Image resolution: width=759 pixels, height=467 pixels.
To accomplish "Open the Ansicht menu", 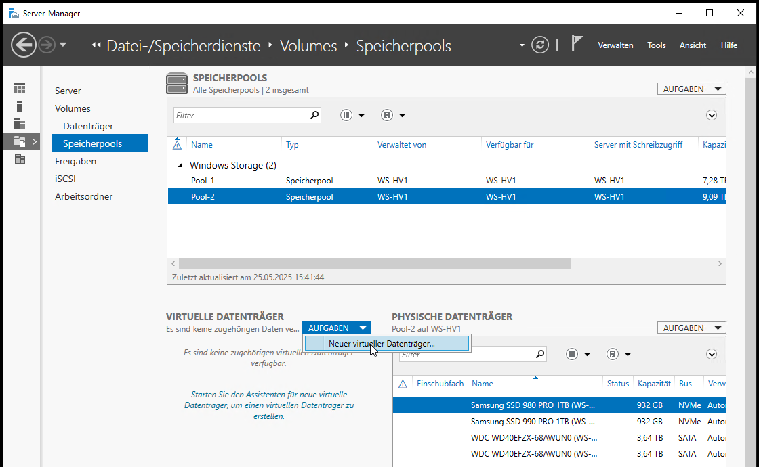I will [693, 45].
